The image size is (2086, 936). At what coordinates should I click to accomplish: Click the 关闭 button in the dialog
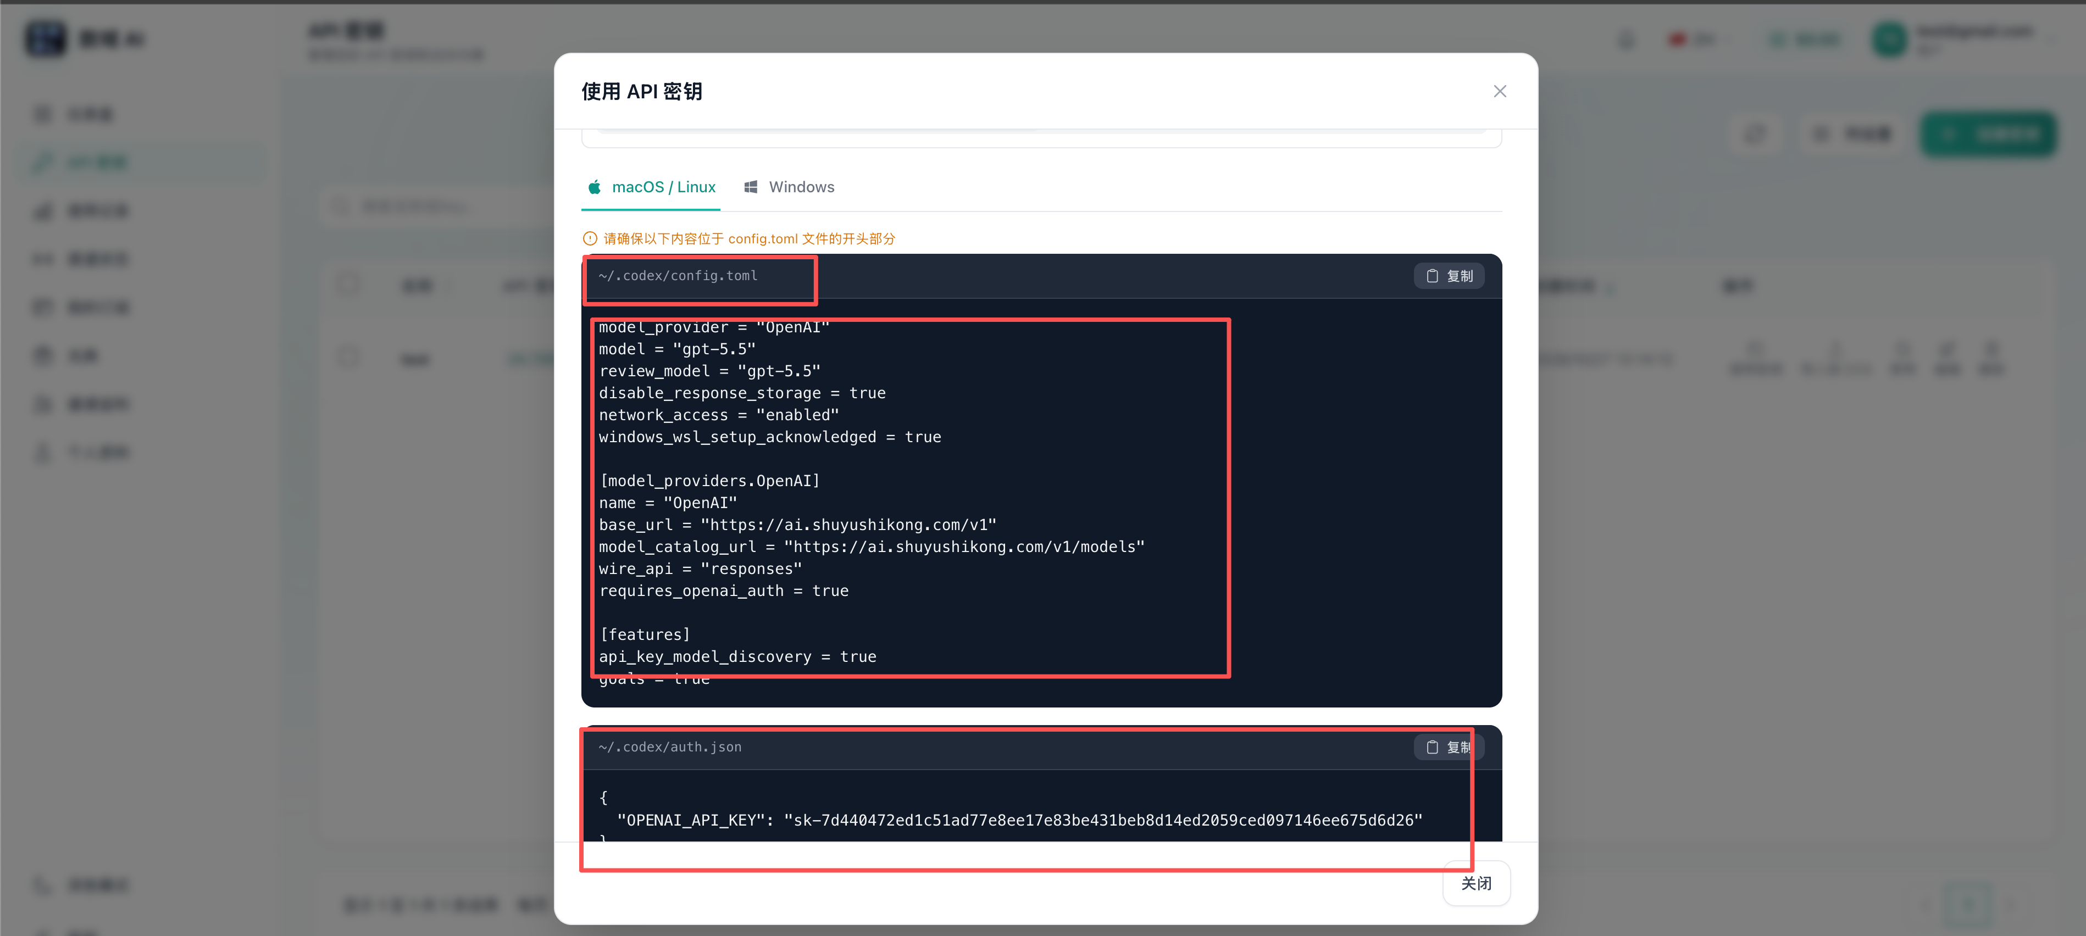pos(1475,883)
